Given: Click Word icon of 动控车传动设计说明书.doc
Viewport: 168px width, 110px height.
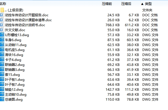Looking at the screenshot, I should click(x=2, y=25).
